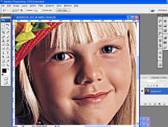
Task: Click the Refine Edge button
Action: pos(63,10)
